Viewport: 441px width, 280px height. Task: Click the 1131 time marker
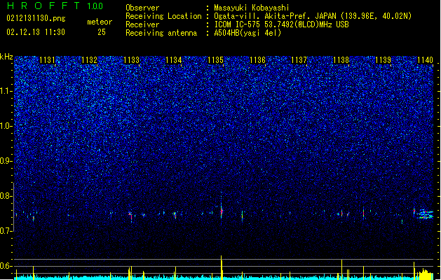47,59
